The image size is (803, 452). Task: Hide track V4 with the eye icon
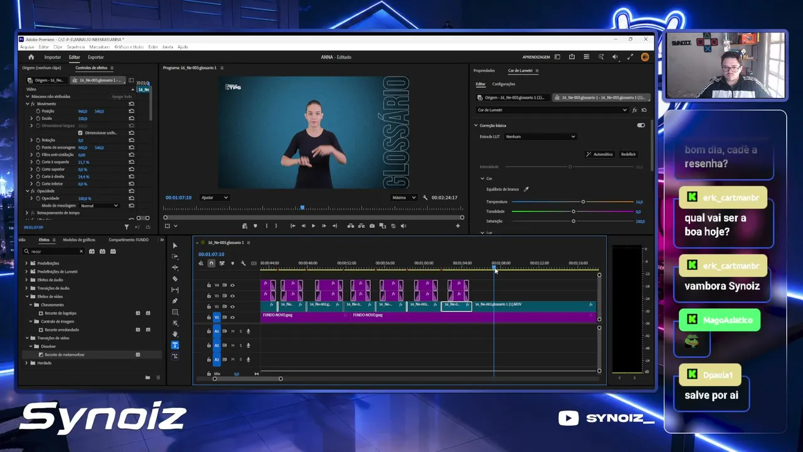(x=232, y=285)
